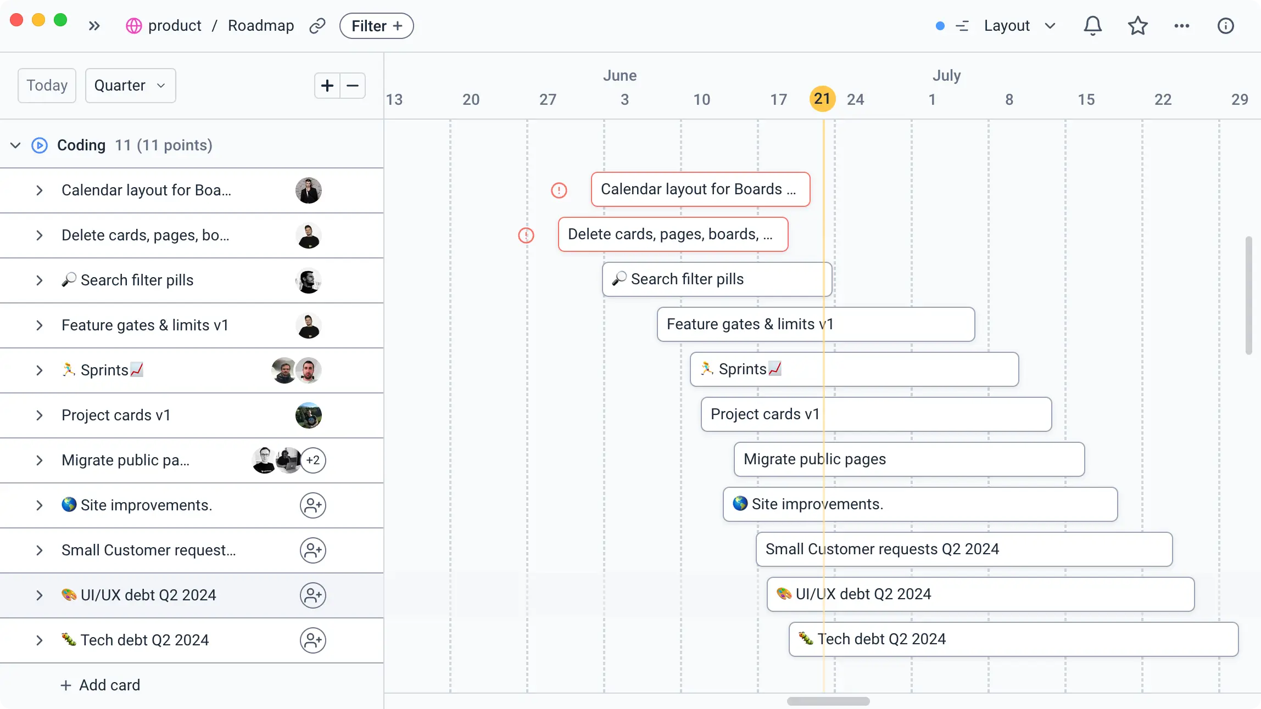Open the info panel icon
The width and height of the screenshot is (1261, 709).
[x=1225, y=26]
